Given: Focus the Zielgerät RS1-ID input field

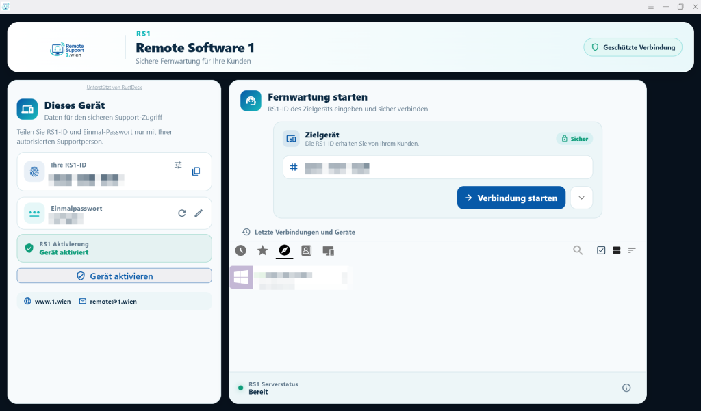Looking at the screenshot, I should click(x=437, y=167).
